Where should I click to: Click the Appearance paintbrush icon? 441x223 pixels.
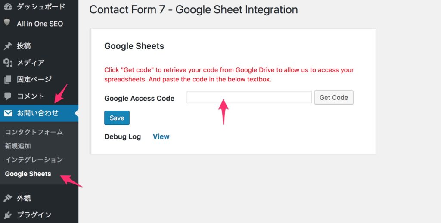click(x=8, y=198)
